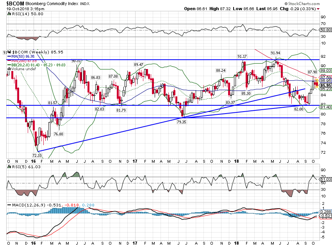
Task: Click the $BCOM (Weekly) 85.95 legend
Action: click(37, 52)
